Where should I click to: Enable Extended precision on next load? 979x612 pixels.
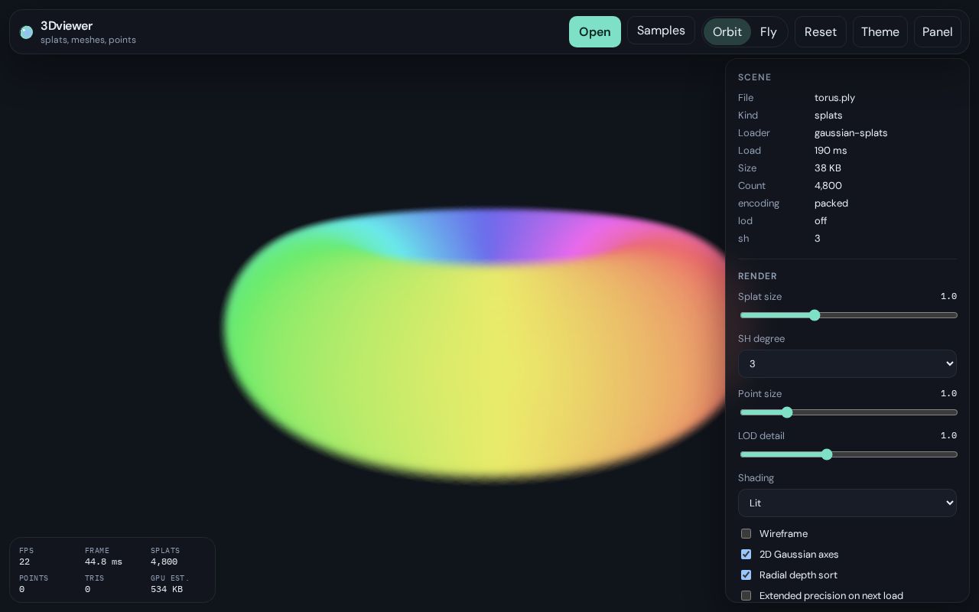[x=746, y=596]
